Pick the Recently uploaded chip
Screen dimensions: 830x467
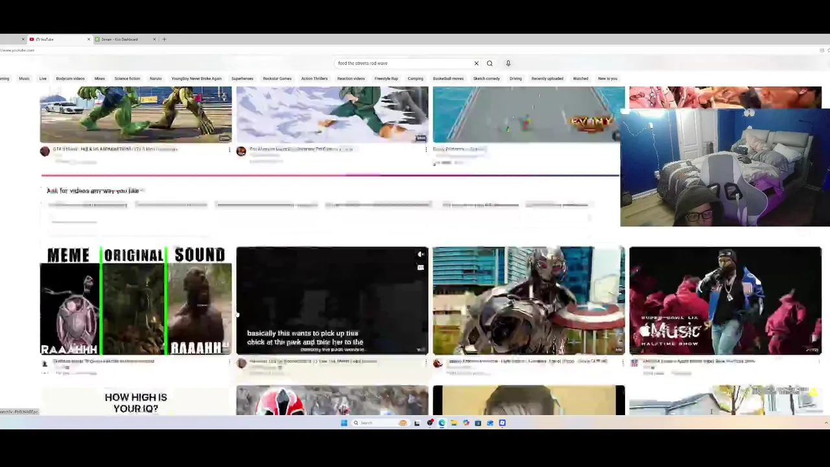[547, 78]
